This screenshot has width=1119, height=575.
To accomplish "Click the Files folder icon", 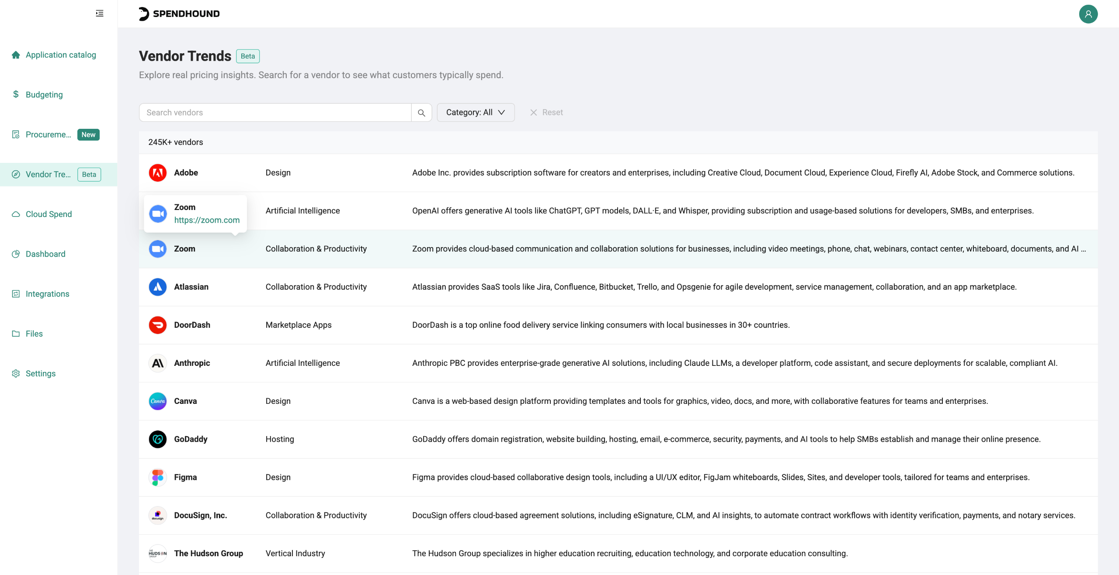I will point(16,334).
